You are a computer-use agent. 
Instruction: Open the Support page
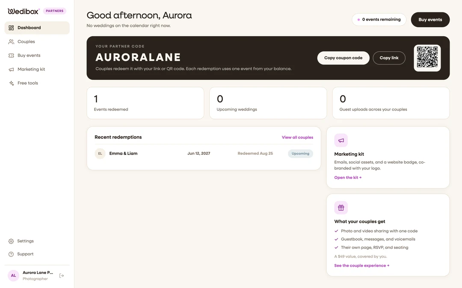tap(37, 254)
